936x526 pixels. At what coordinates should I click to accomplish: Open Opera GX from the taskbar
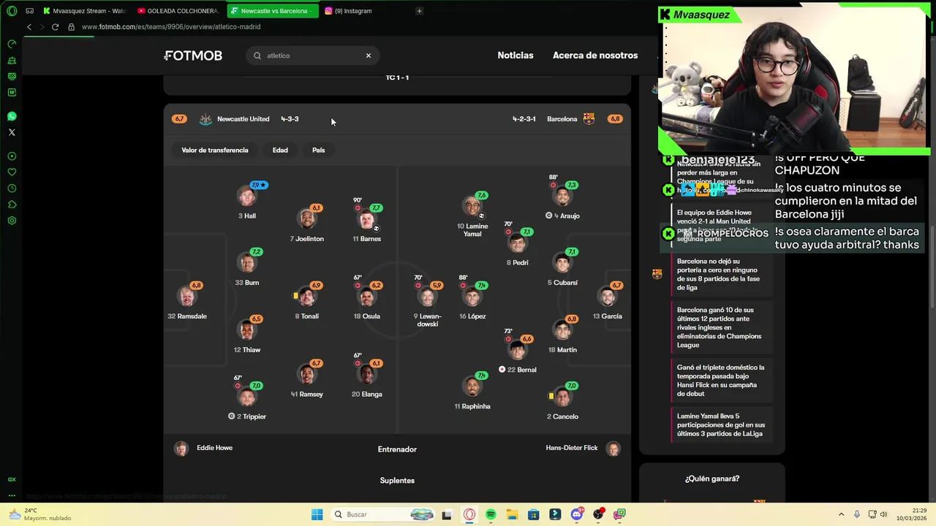469,514
